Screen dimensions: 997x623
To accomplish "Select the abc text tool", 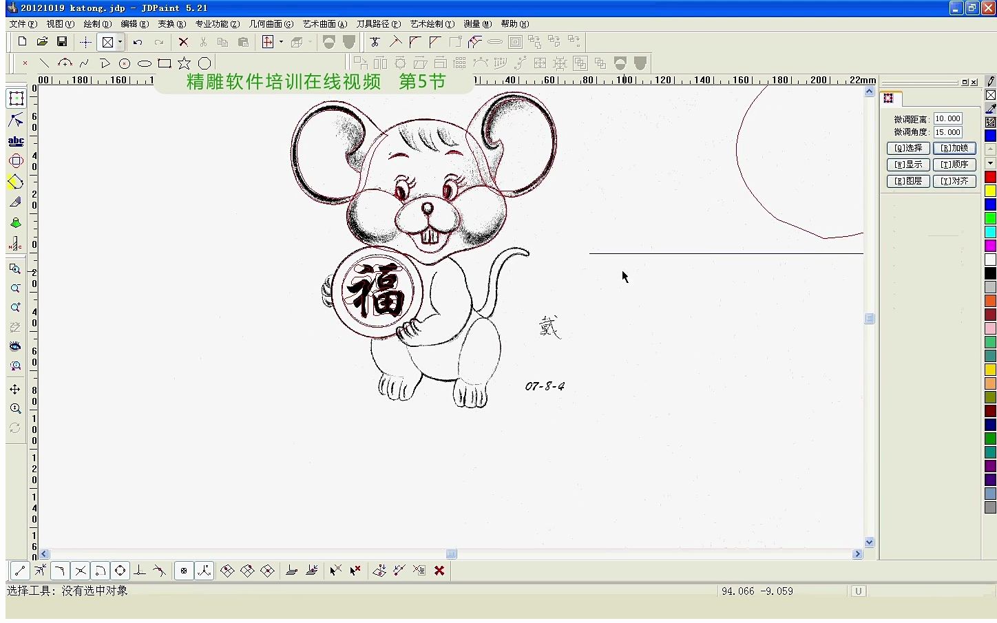I will coord(17,140).
